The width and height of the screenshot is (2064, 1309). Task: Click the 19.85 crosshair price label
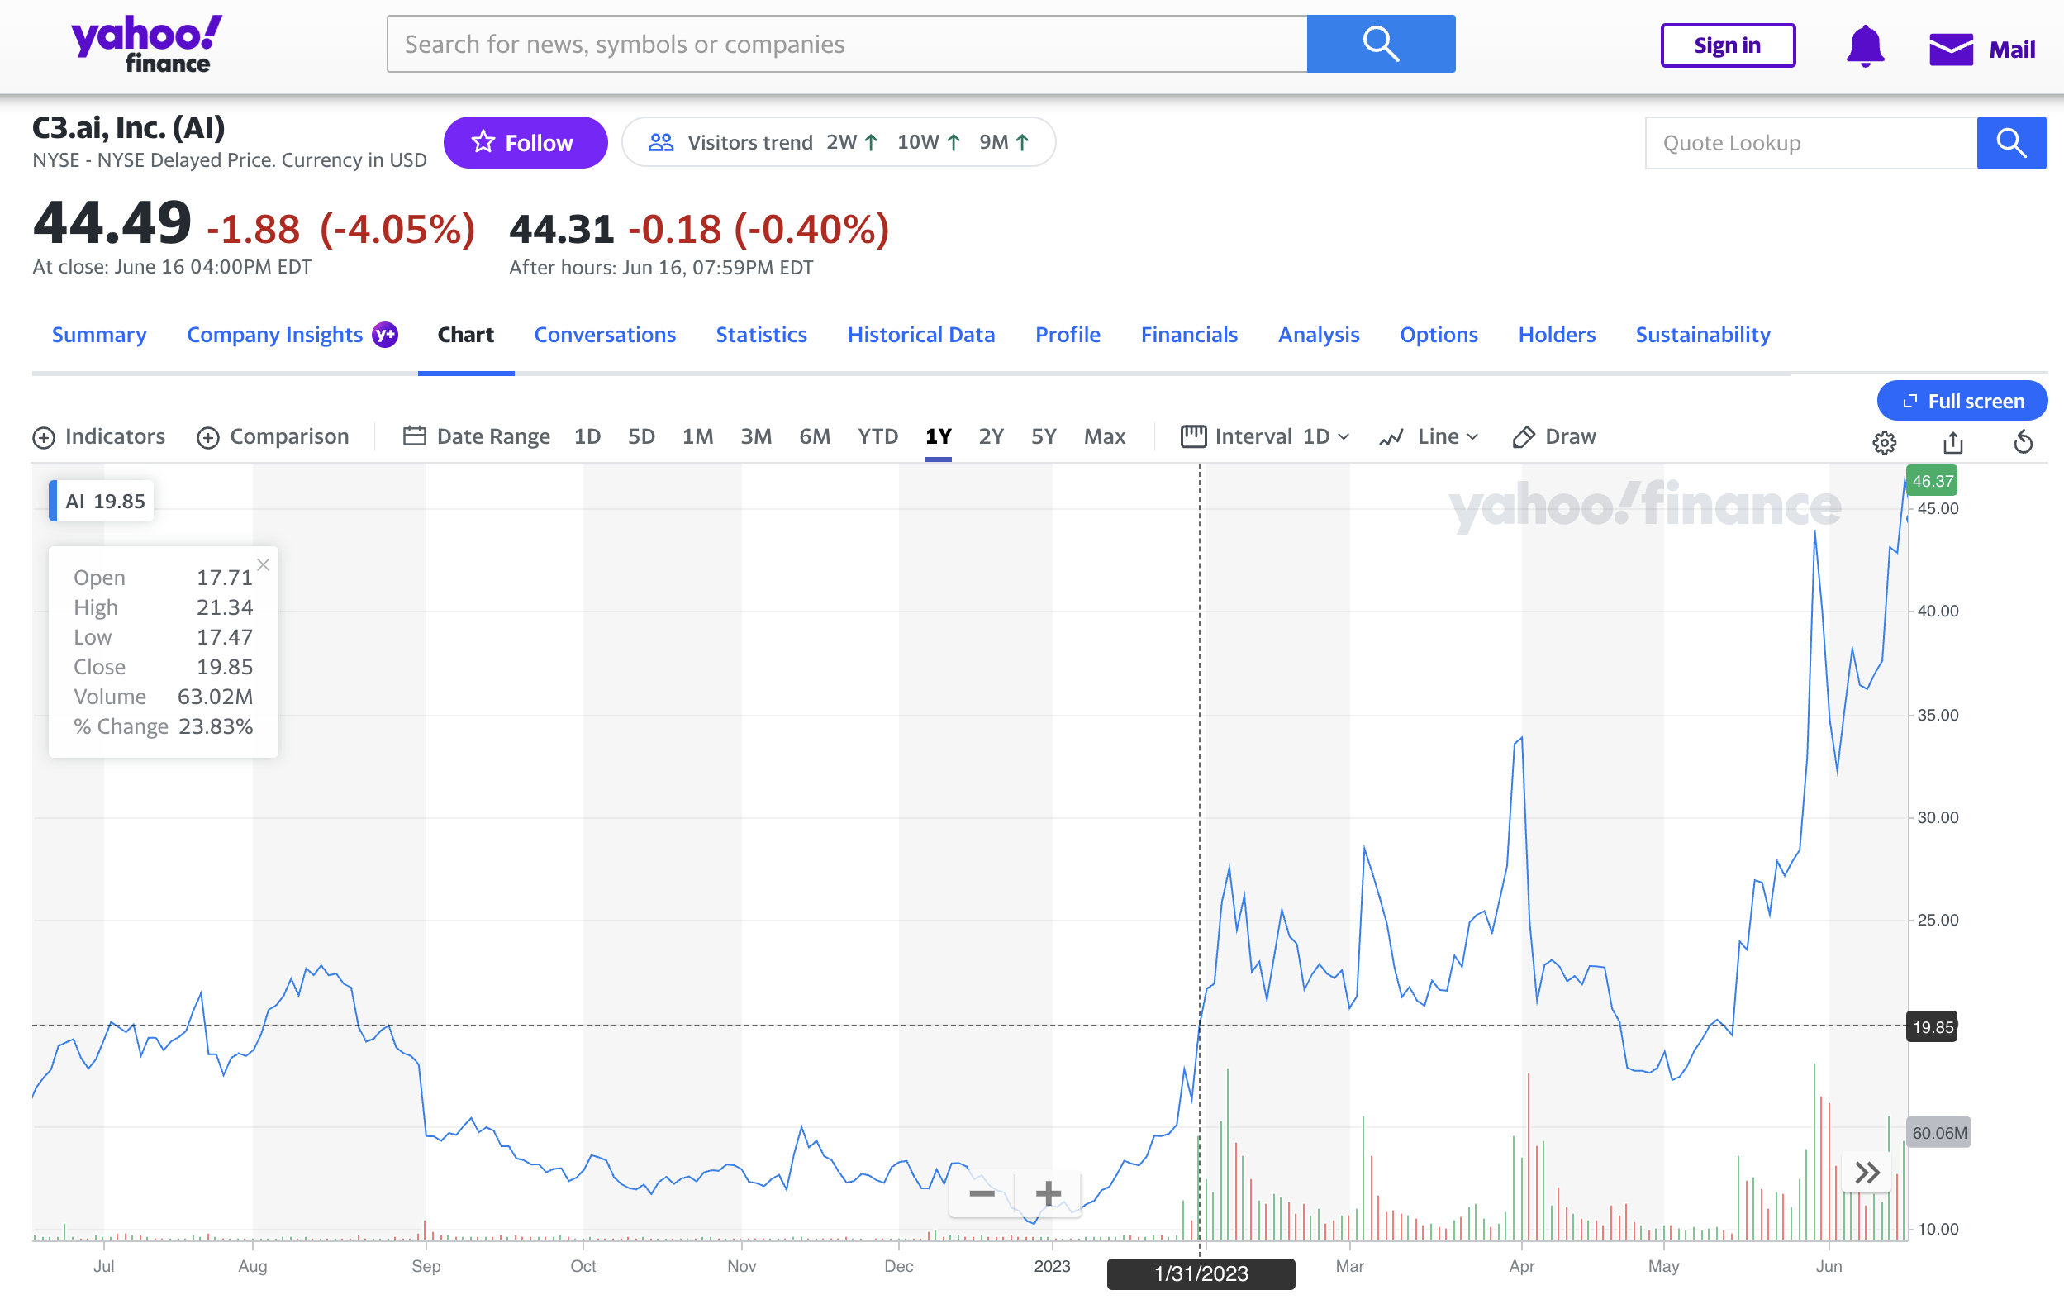1932,1027
